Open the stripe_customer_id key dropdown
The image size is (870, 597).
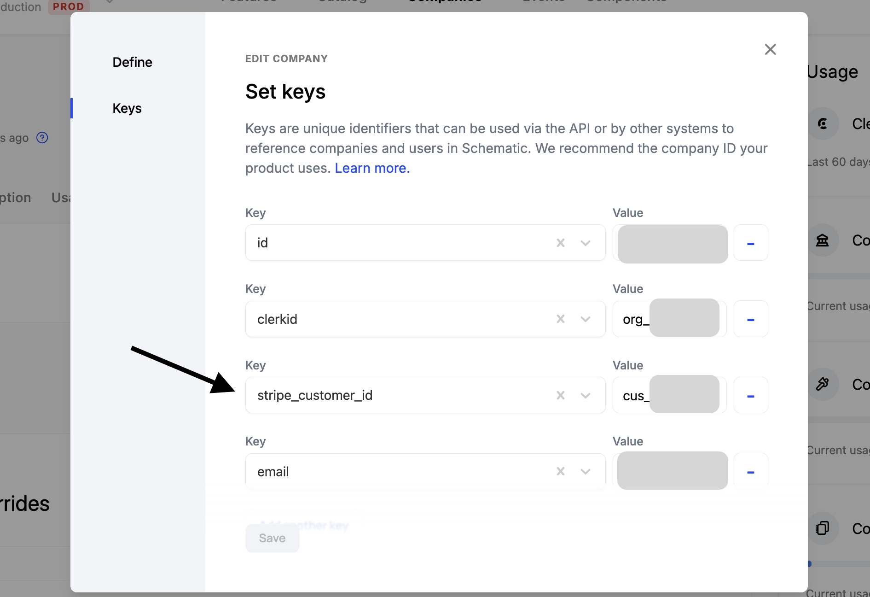586,395
